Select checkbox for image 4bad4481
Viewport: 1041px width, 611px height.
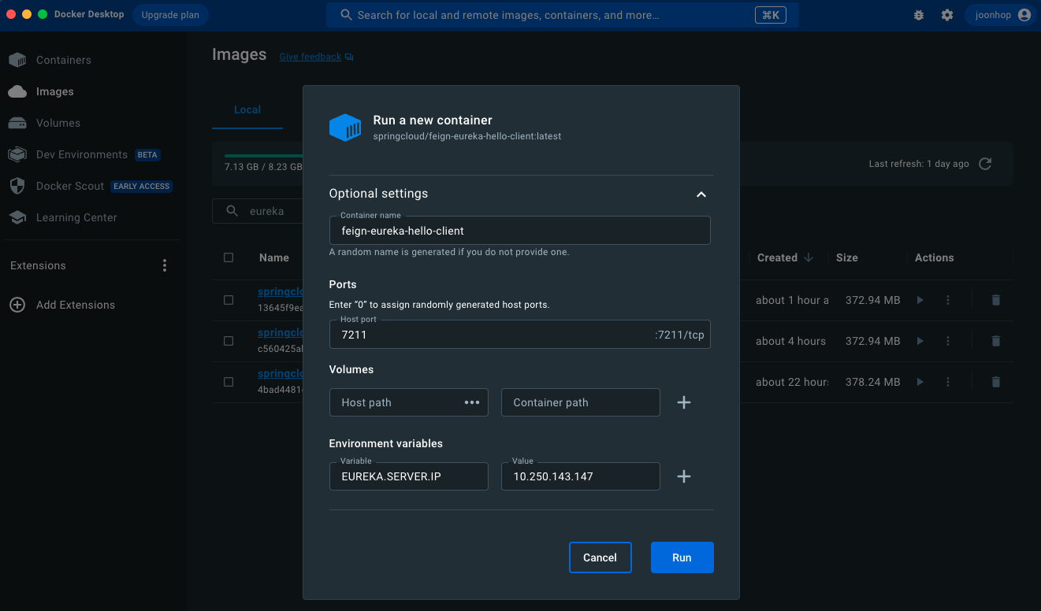pos(229,382)
